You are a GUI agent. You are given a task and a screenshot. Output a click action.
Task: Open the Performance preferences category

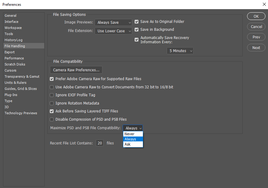pos(14,58)
